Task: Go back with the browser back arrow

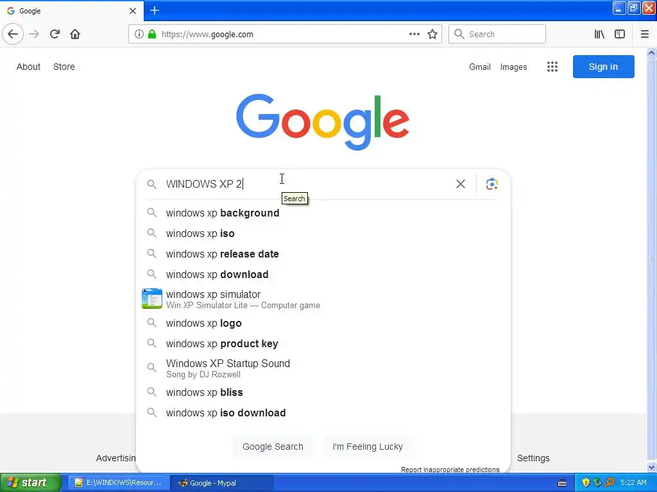Action: (x=13, y=35)
